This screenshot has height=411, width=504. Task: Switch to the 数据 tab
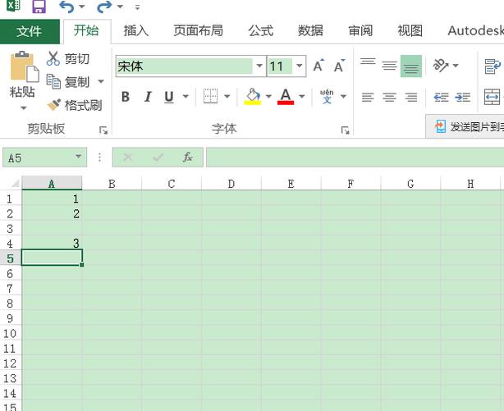310,31
